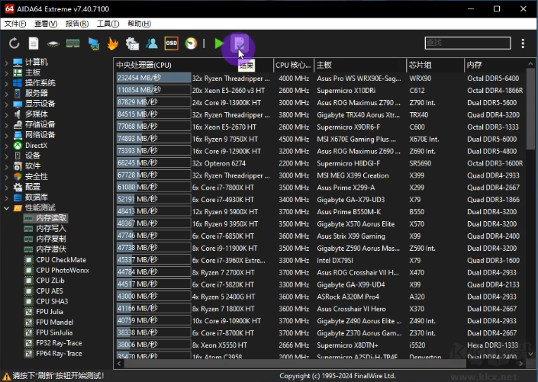Select the 24x Core i9-13900K HT row
The height and width of the screenshot is (382, 538).
[320, 102]
